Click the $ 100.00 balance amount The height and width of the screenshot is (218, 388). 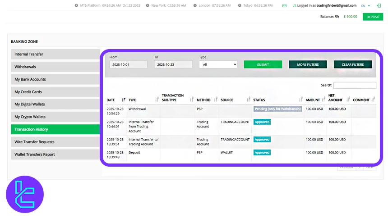coord(351,17)
